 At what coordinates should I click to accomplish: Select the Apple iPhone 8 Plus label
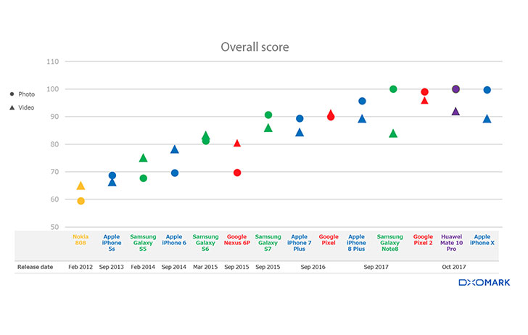click(356, 243)
